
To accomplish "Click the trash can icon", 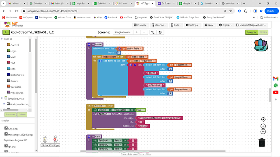I will tap(262, 142).
